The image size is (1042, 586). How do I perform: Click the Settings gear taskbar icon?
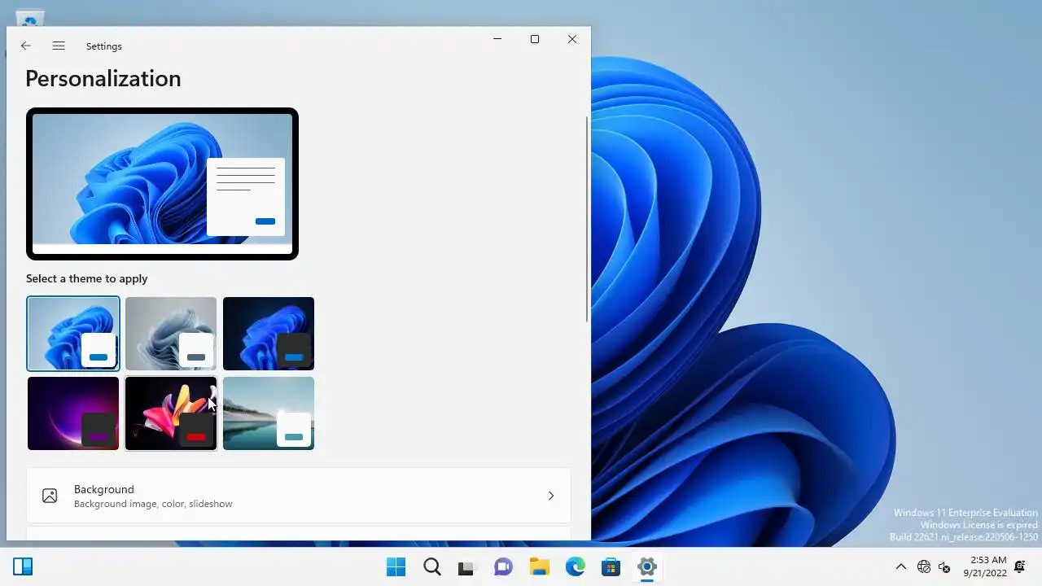point(647,567)
